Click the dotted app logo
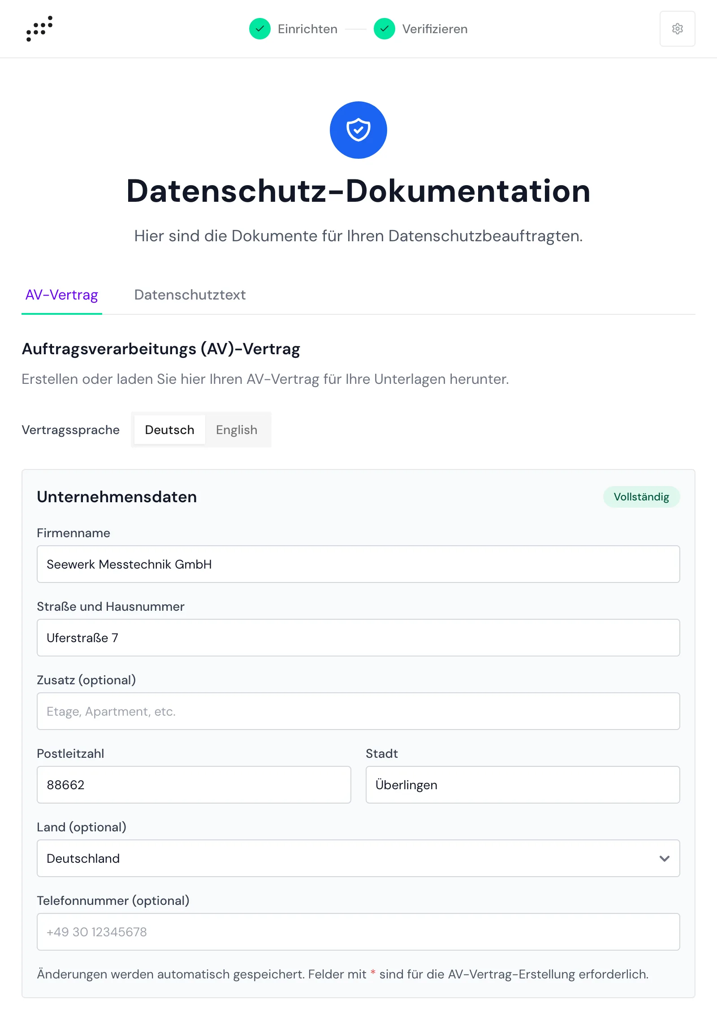This screenshot has width=717, height=1017. [x=39, y=29]
